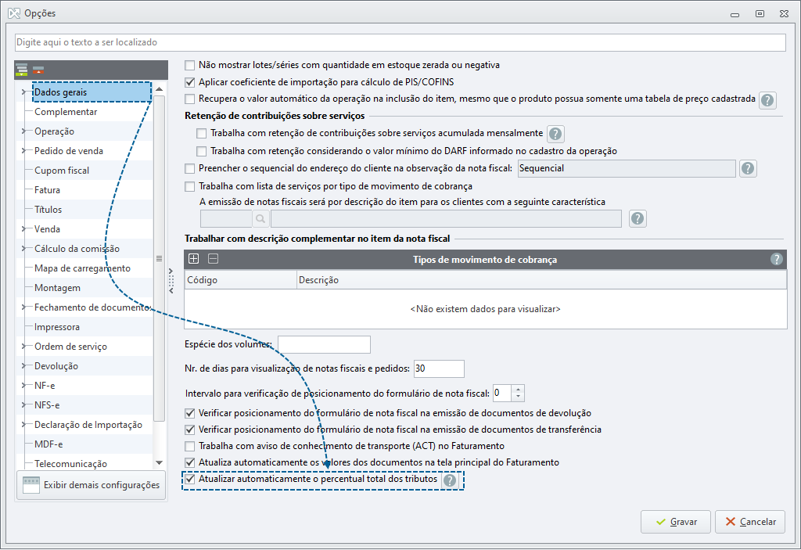Image resolution: width=801 pixels, height=550 pixels.
Task: Expand the Venda tree node
Action: [x=23, y=229]
